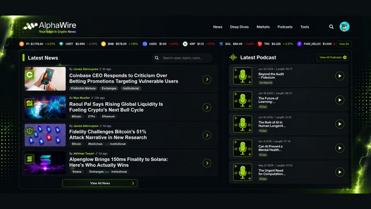
Task: Open Raoul Pal article arrow
Action: click(207, 108)
